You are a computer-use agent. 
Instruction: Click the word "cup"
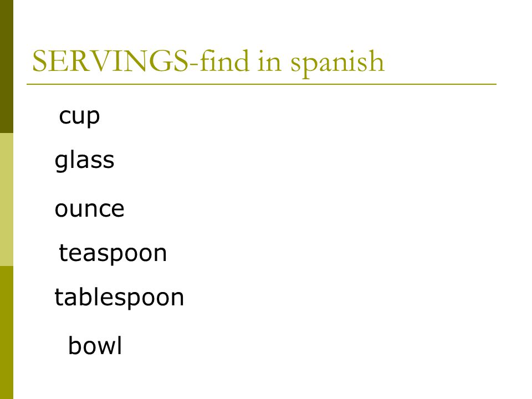pos(79,117)
